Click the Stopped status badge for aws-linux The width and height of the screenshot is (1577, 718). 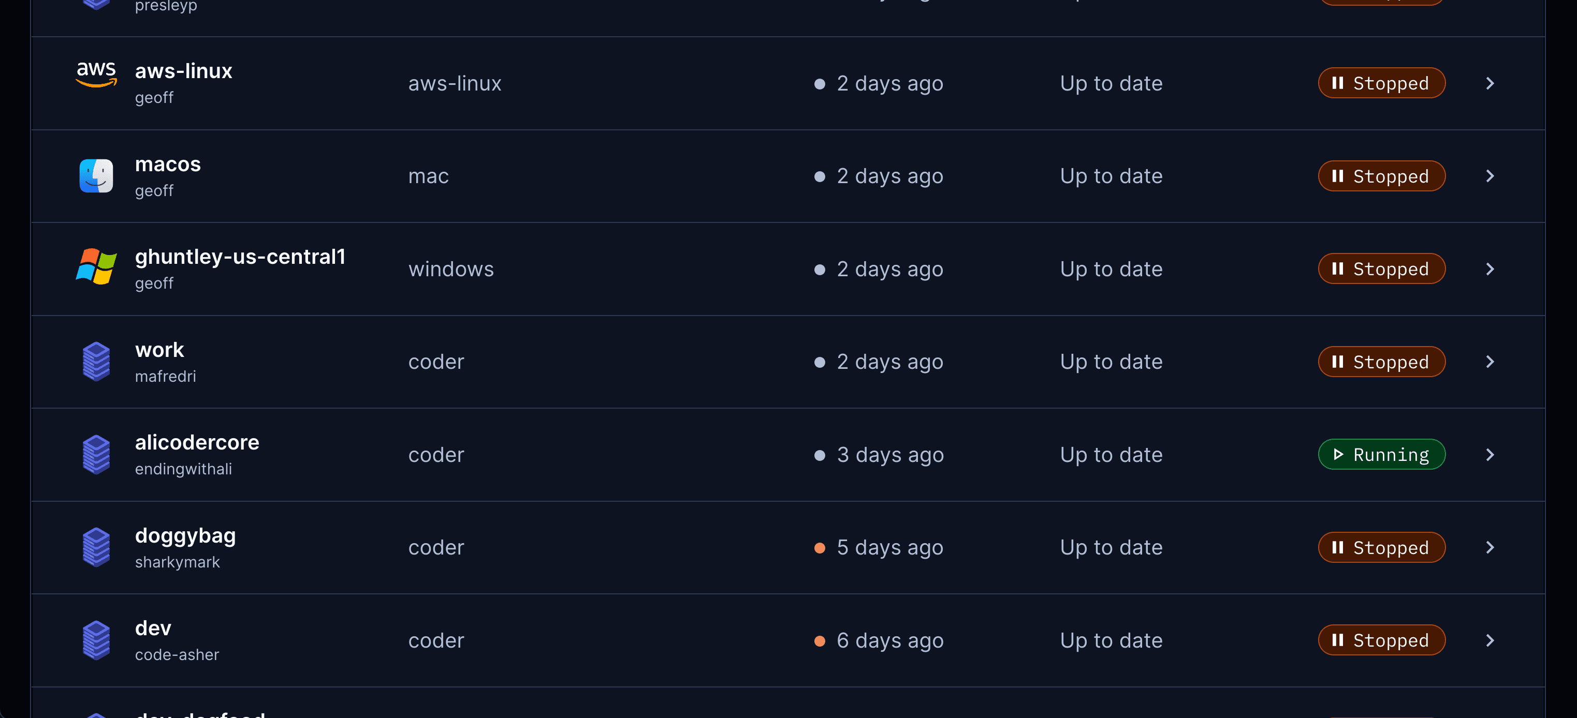pyautogui.click(x=1382, y=83)
